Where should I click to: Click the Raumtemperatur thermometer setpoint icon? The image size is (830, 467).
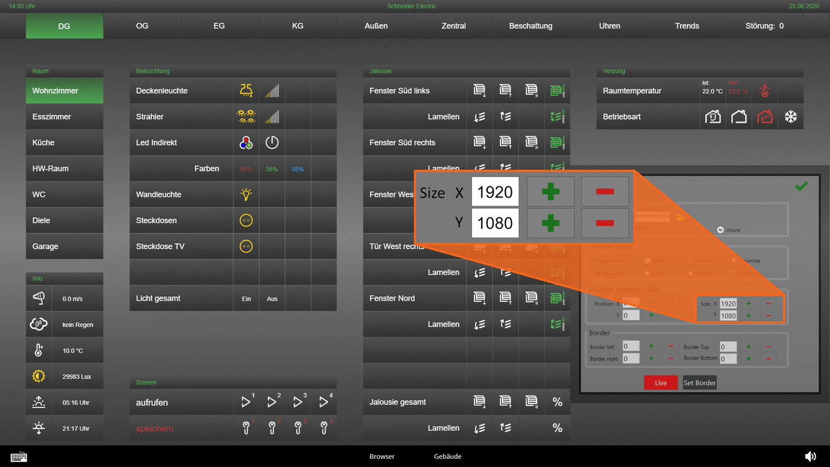(x=765, y=91)
